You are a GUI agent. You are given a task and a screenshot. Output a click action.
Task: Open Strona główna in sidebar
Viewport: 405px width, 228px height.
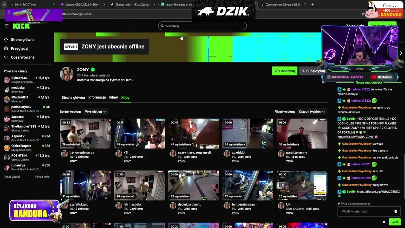[x=19, y=40]
